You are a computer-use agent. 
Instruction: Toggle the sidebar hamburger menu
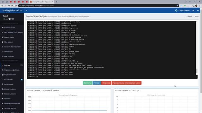point(27,10)
